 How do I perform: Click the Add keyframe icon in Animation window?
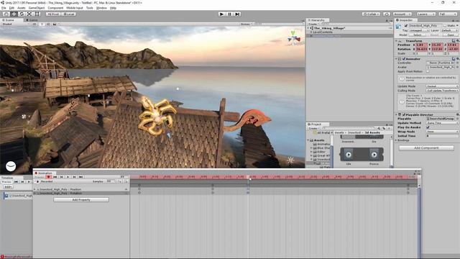click(120, 181)
